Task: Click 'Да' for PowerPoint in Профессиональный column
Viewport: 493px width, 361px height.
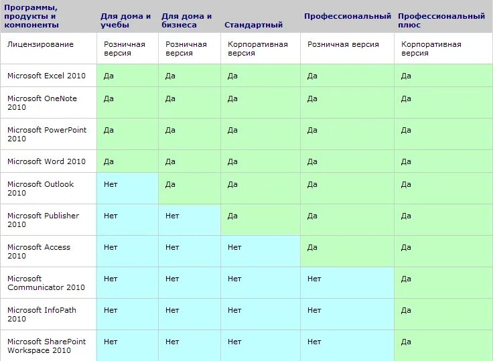Action: click(x=312, y=130)
